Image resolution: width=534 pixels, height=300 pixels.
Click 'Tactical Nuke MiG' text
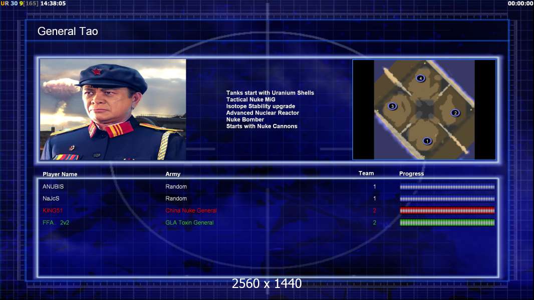[250, 99]
